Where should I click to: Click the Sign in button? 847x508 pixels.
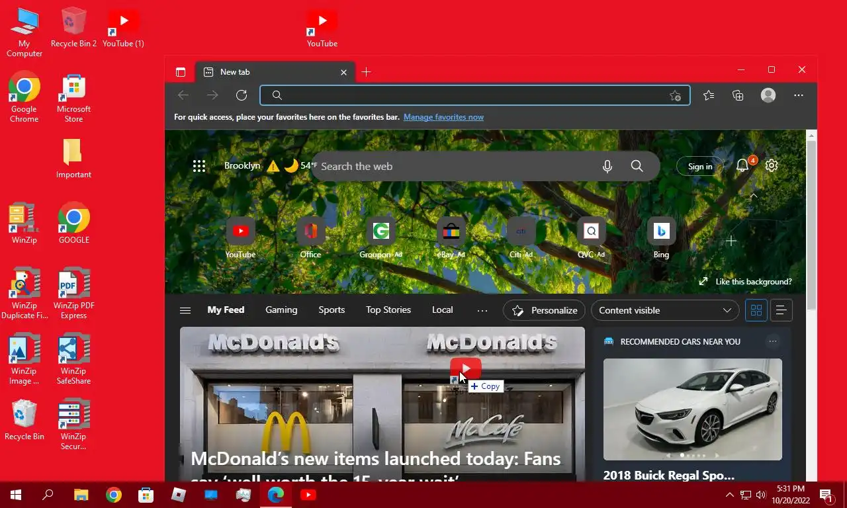[x=699, y=166]
